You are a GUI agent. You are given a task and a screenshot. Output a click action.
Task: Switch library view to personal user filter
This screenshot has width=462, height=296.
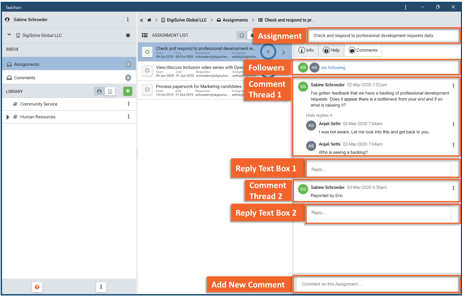tap(99, 91)
